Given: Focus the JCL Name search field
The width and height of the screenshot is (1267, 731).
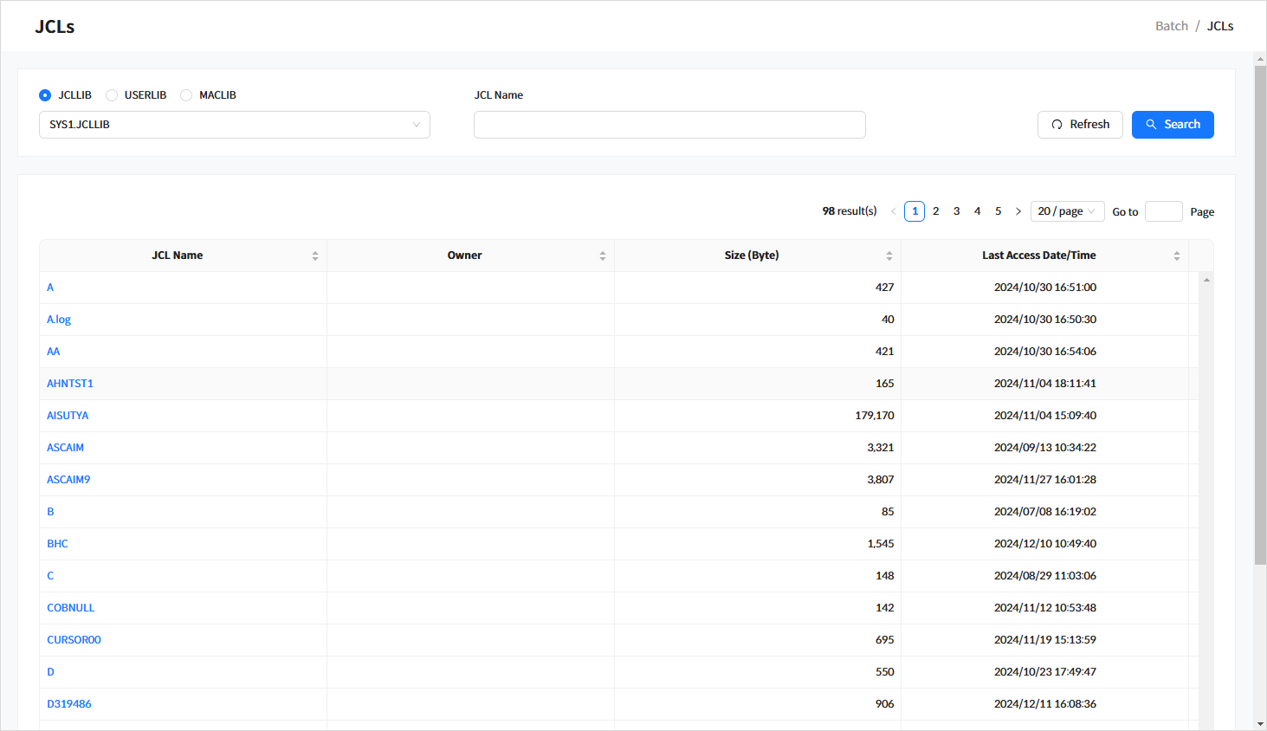Looking at the screenshot, I should [669, 125].
